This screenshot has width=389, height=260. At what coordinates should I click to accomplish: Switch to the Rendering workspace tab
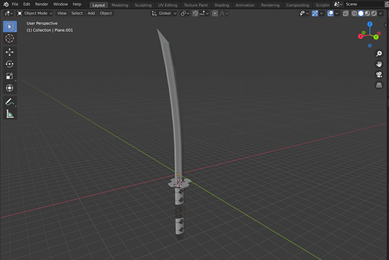click(x=270, y=5)
